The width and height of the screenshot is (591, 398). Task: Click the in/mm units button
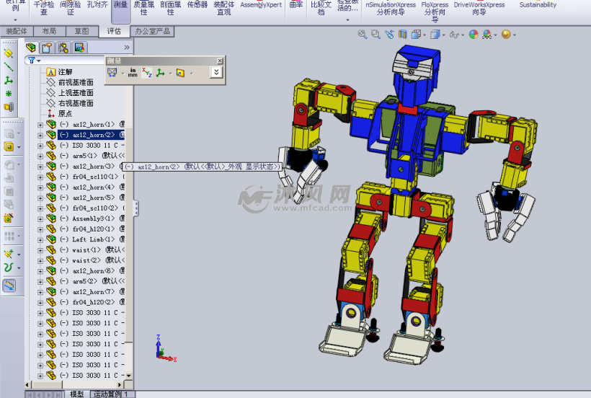[x=133, y=73]
